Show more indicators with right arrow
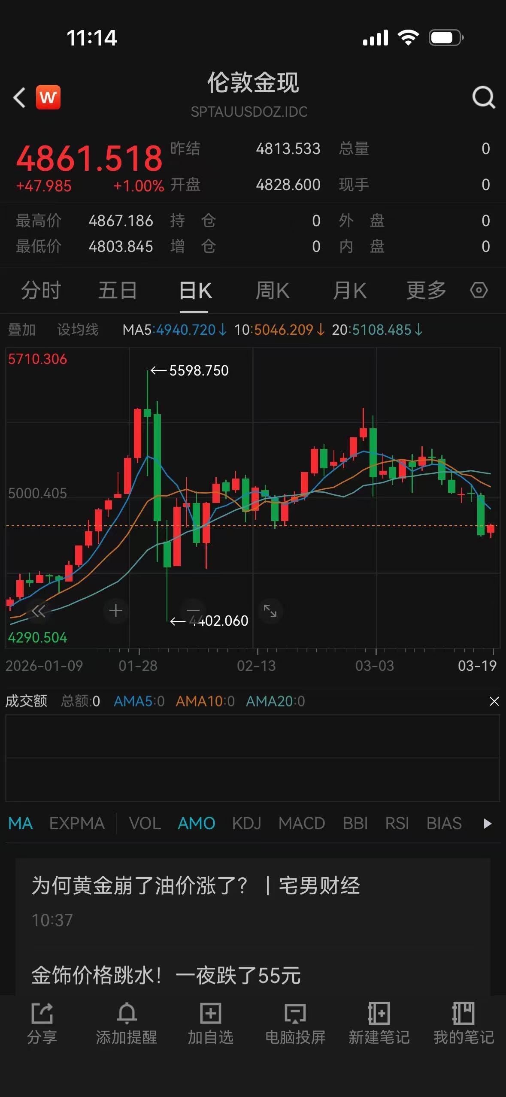 pos(487,823)
